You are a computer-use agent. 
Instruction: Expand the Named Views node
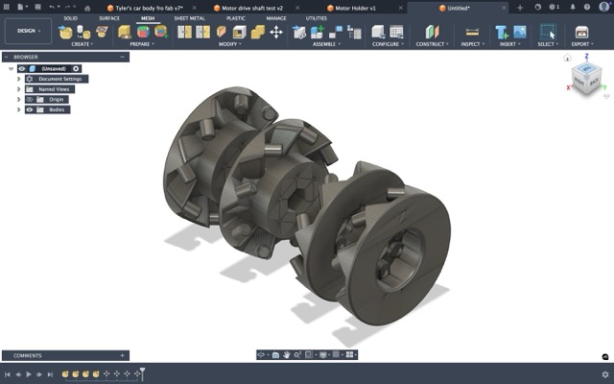tap(18, 89)
